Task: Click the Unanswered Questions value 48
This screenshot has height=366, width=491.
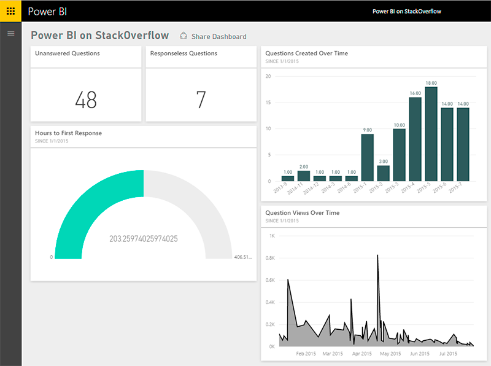Action: click(x=86, y=100)
